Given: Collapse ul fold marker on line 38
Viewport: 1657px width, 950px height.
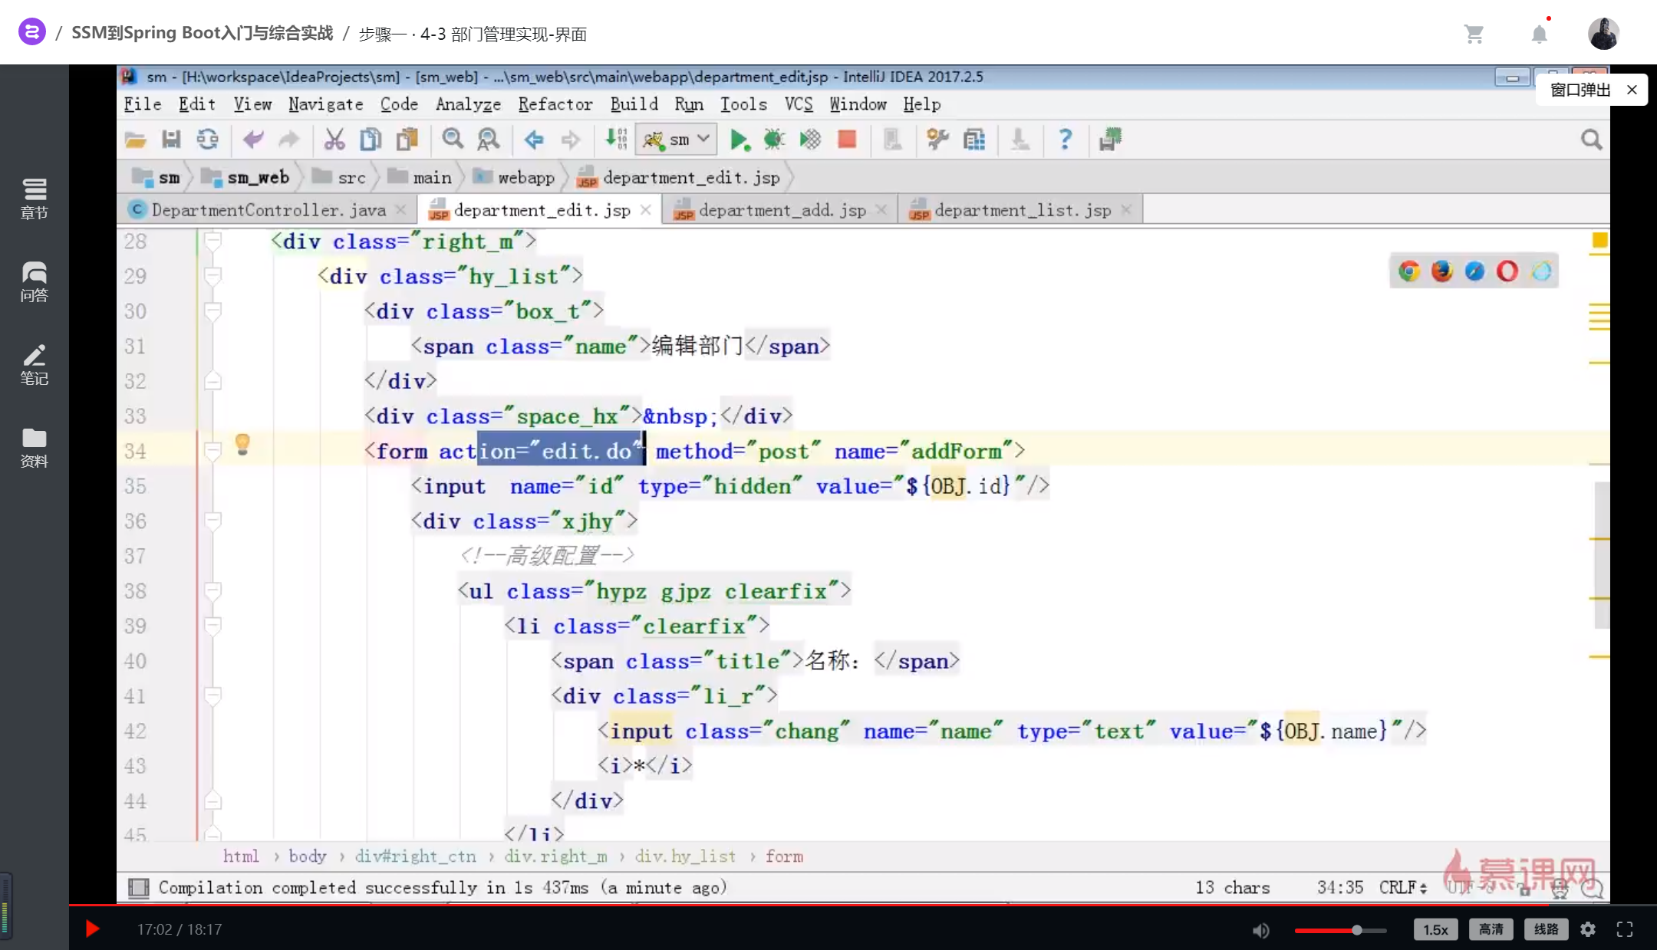Looking at the screenshot, I should [x=213, y=590].
